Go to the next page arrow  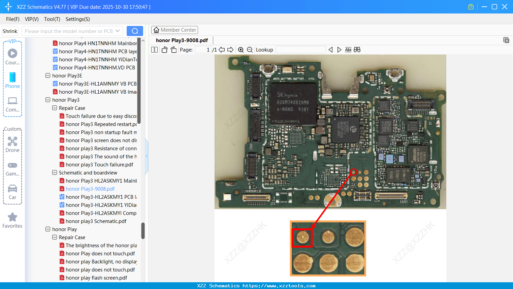pyautogui.click(x=230, y=50)
